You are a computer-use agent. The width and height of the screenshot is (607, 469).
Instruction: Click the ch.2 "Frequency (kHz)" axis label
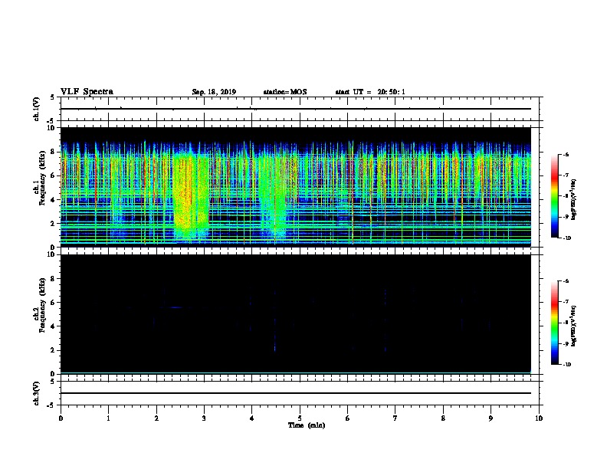tap(42, 305)
